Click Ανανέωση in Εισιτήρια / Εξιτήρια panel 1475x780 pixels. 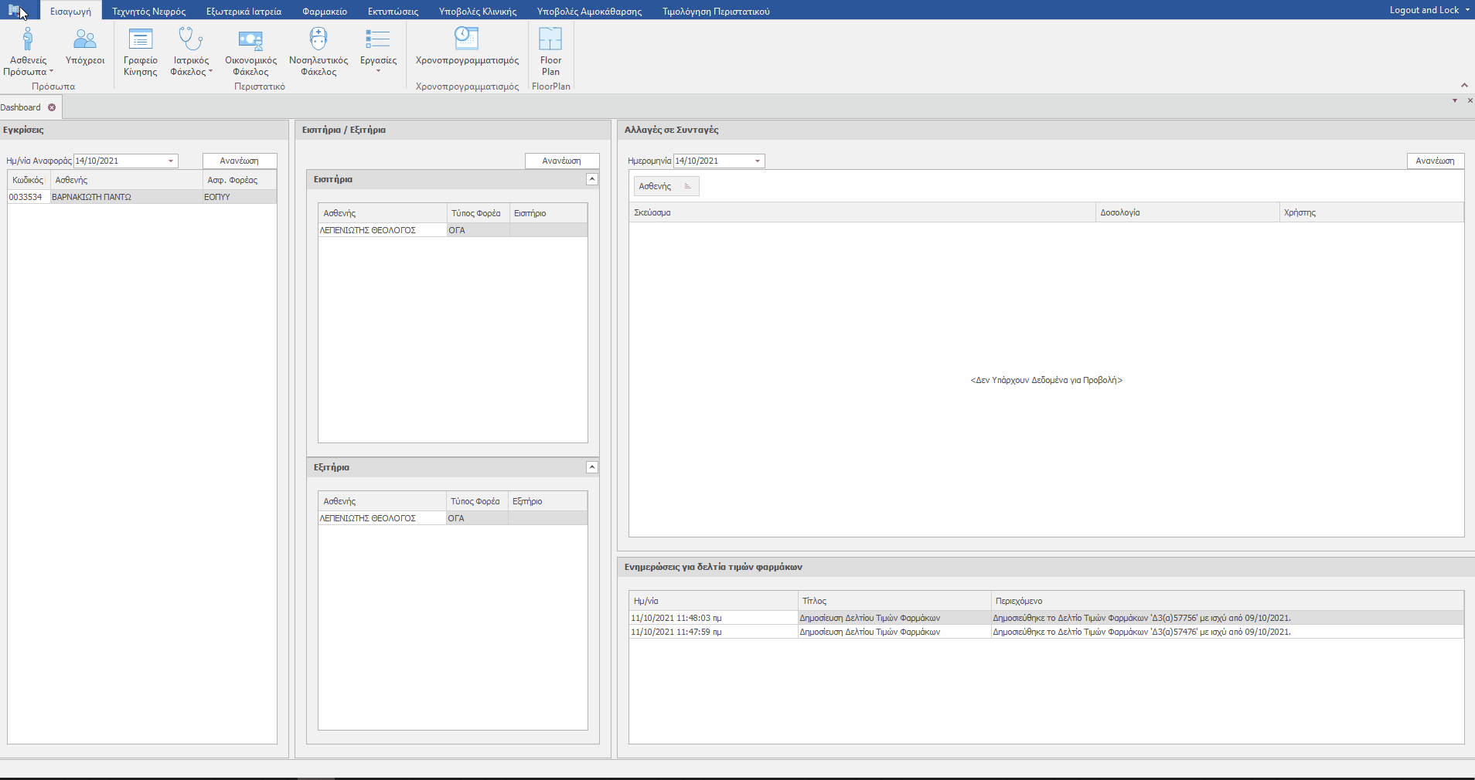pos(562,161)
